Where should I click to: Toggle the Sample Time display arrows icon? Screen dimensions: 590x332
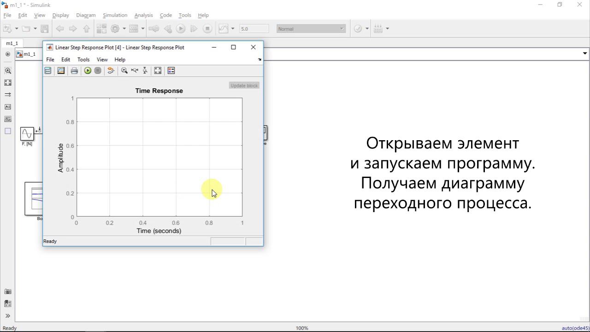click(8, 95)
